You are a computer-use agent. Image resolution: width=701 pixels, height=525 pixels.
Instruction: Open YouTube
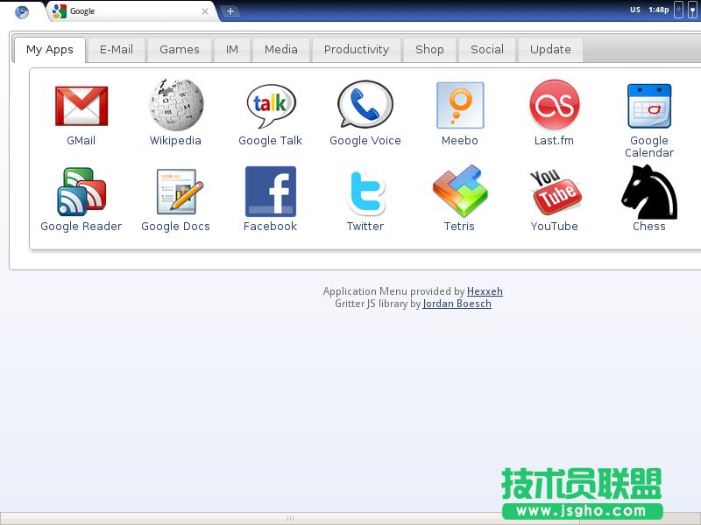pos(554,191)
